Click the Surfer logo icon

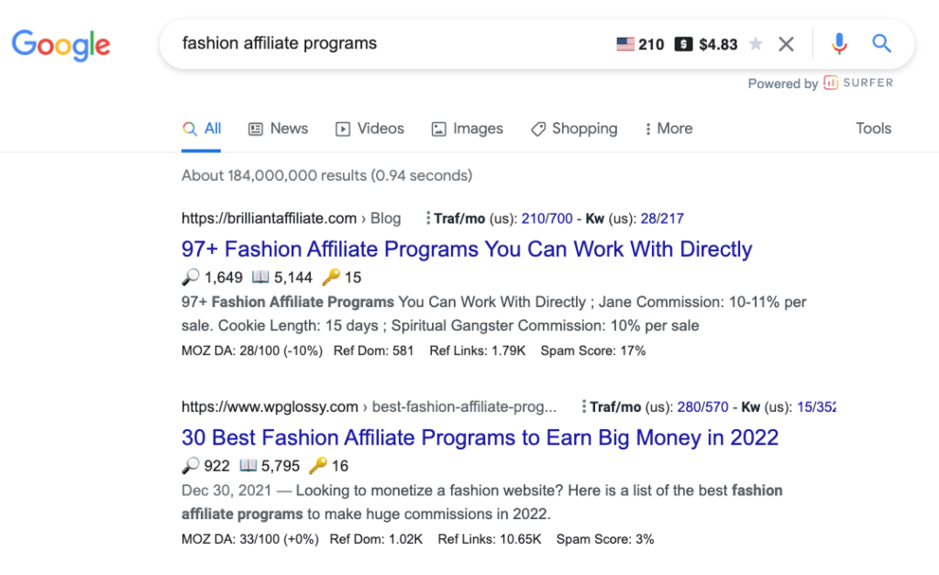[831, 83]
